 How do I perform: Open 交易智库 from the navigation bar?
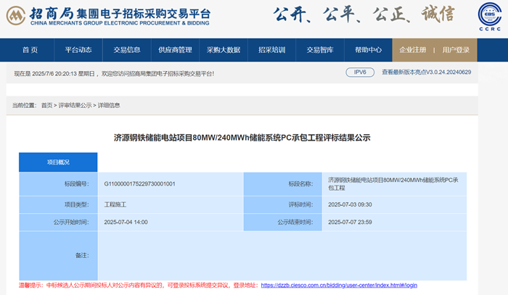[320, 50]
